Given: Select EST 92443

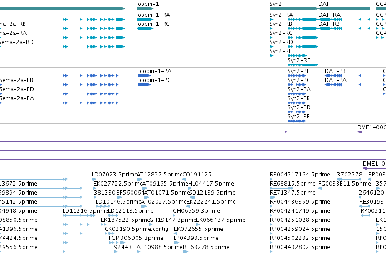Looking at the screenshot, I should [x=116, y=252].
